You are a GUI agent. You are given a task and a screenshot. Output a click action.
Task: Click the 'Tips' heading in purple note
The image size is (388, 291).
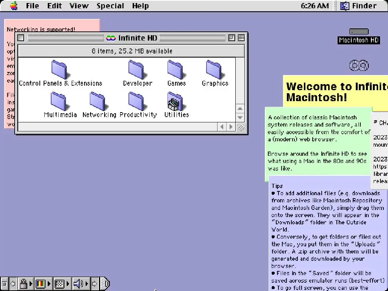tap(277, 186)
